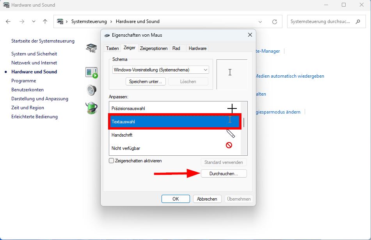
Task: Navigate back using the arrow icon
Action: click(x=8, y=21)
